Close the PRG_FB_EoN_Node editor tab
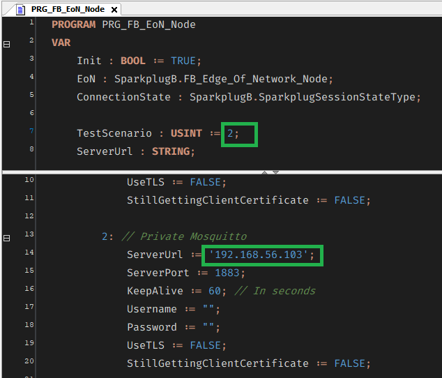The height and width of the screenshot is (378, 442). point(114,10)
